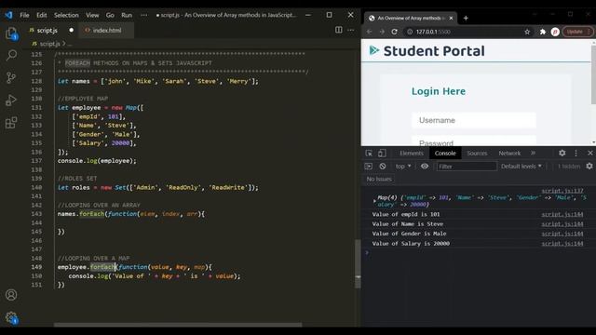Open the Sources DevTools tab
596x335 pixels.
477,153
